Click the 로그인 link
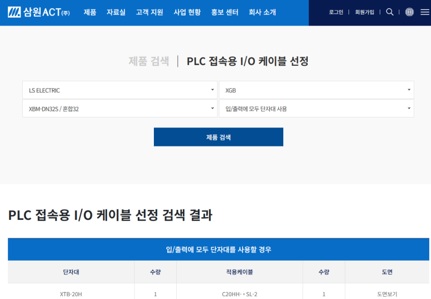Viewport: 431px width, 299px height. (x=336, y=12)
